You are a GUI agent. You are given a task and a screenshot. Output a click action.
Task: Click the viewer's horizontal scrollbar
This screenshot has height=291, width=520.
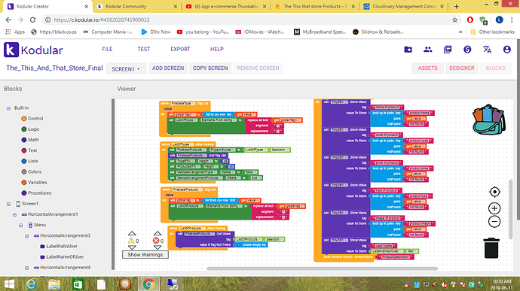click(322, 268)
